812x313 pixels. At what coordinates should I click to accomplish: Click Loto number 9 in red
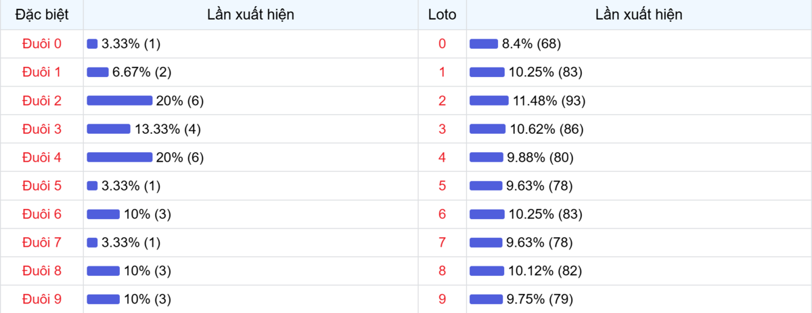[443, 299]
